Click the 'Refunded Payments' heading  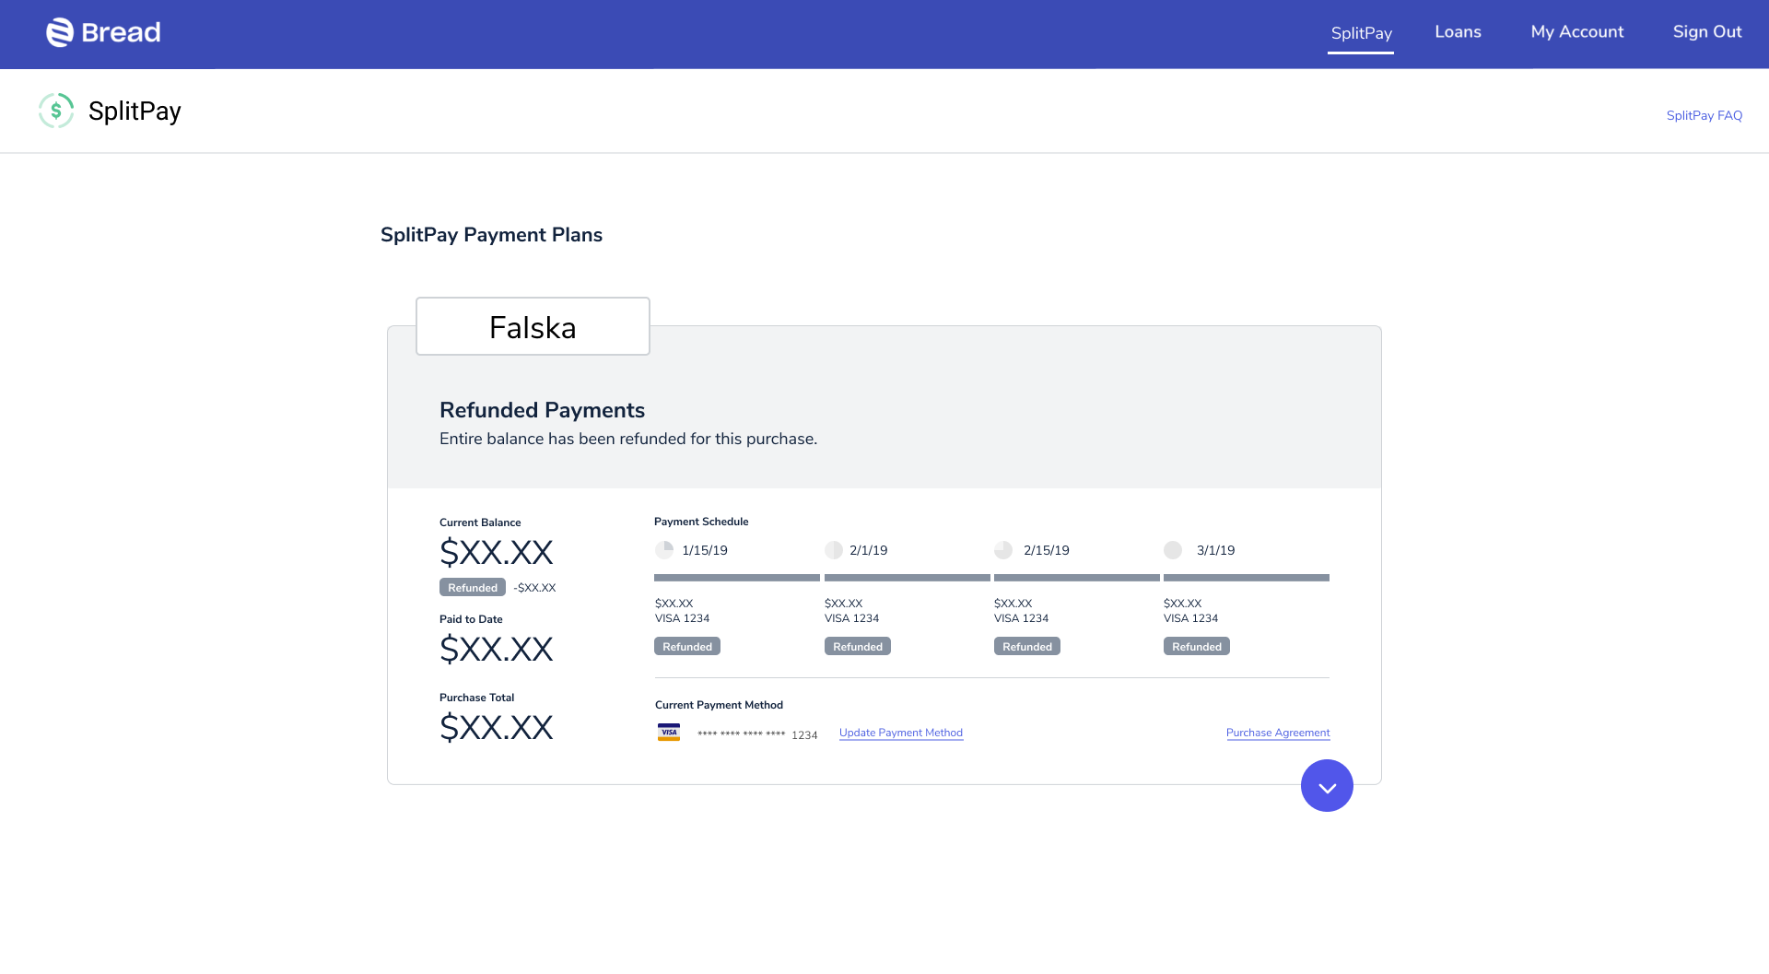542,410
